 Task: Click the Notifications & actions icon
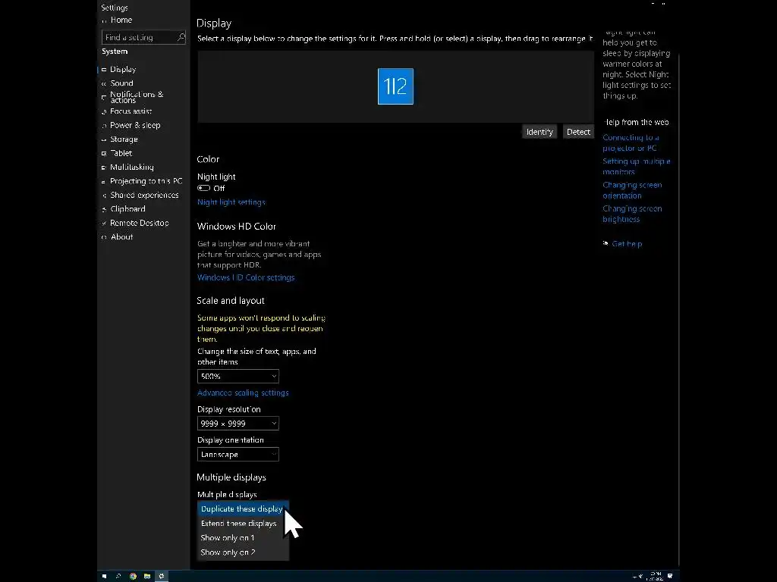[x=104, y=97]
